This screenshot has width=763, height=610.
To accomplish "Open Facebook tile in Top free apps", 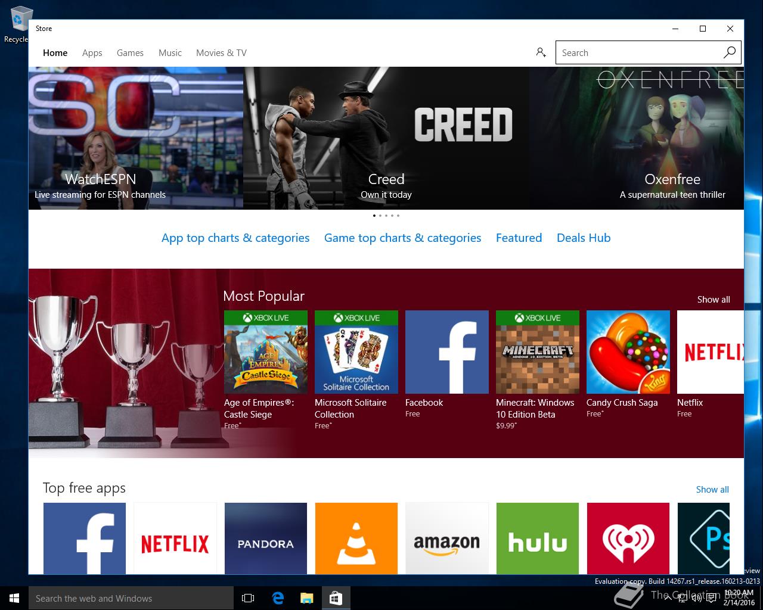I will click(x=85, y=539).
